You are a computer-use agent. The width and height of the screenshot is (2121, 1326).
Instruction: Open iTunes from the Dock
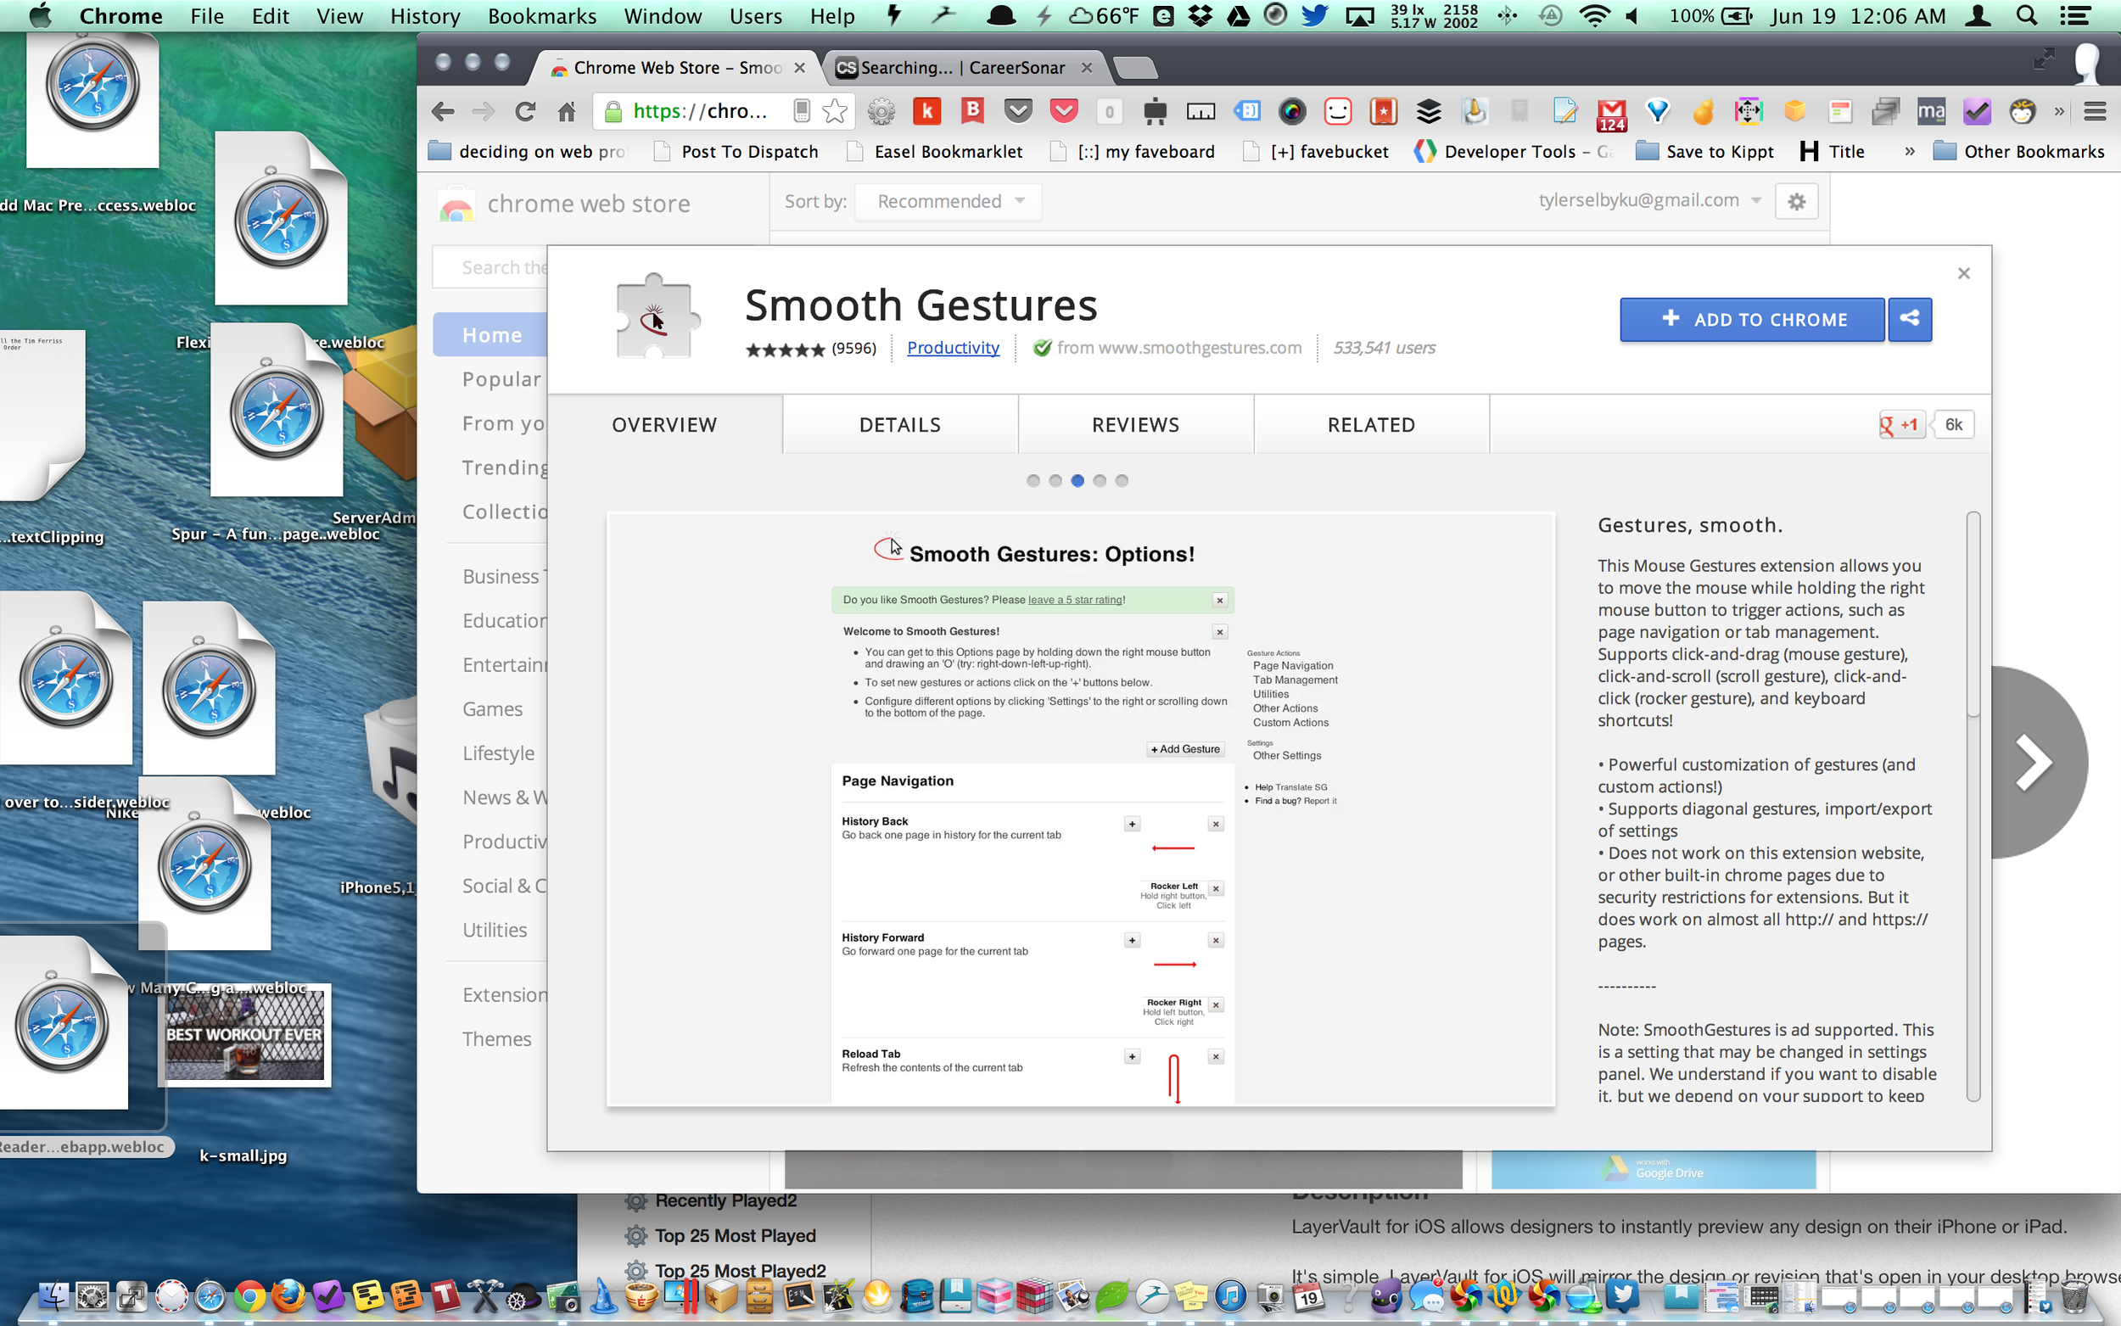1231,1296
